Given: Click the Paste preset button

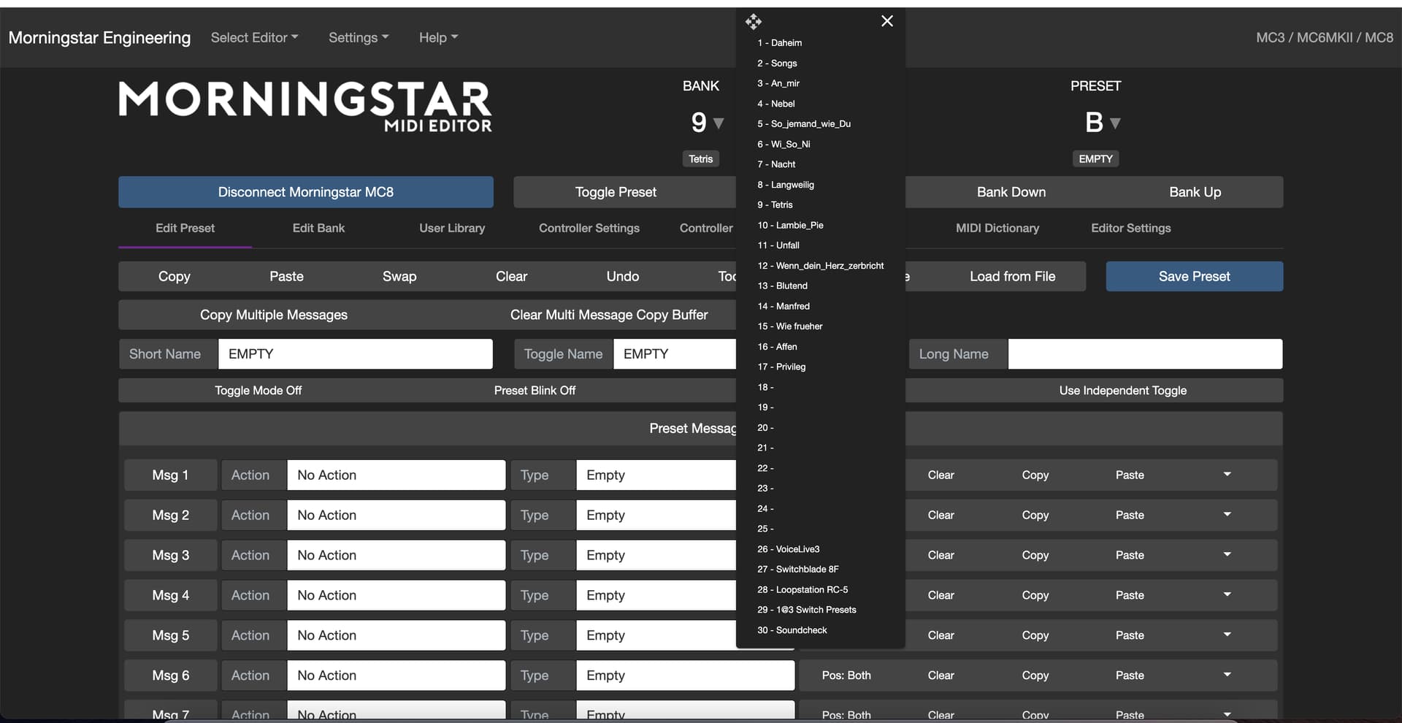Looking at the screenshot, I should [286, 276].
